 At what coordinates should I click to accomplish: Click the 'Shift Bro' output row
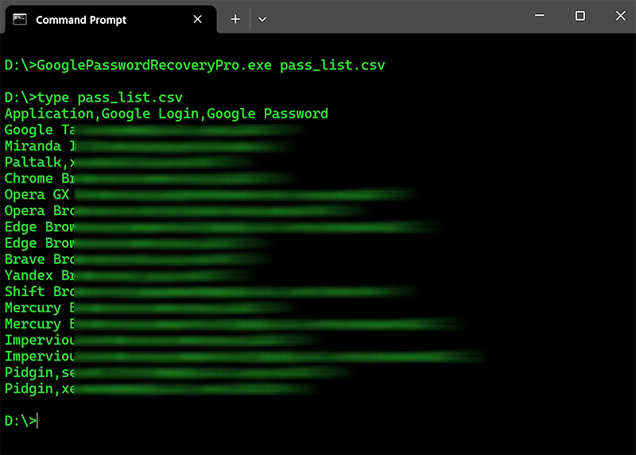tap(210, 291)
